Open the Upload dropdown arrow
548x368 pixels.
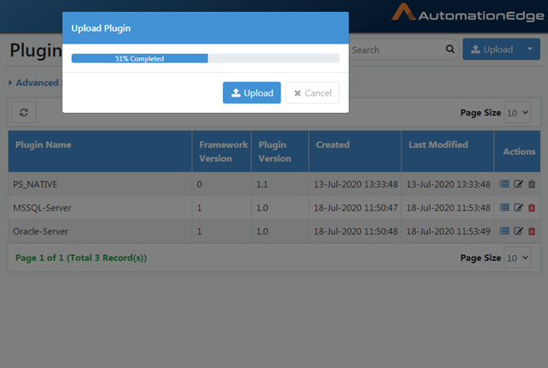(530, 49)
